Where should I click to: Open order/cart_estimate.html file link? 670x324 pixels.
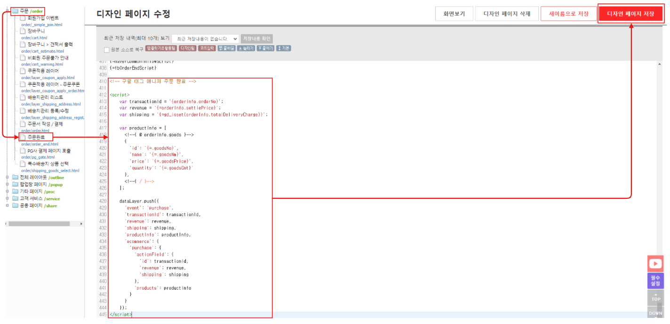(x=42, y=51)
